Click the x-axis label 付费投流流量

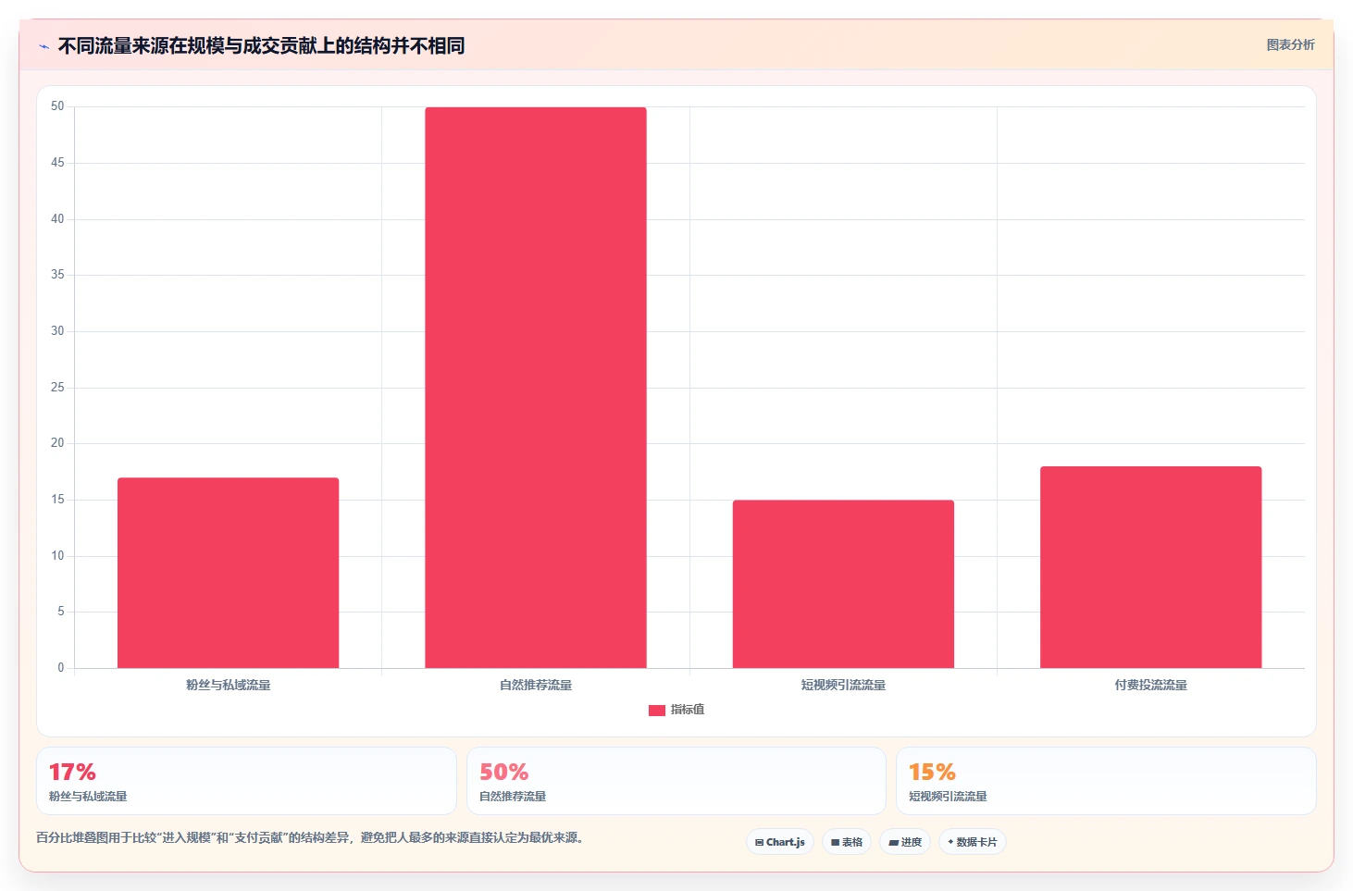pyautogui.click(x=1150, y=686)
